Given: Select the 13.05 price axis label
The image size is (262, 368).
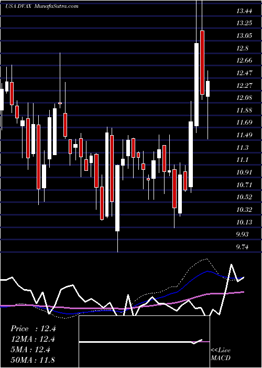Looking at the screenshot, I should click(245, 36).
